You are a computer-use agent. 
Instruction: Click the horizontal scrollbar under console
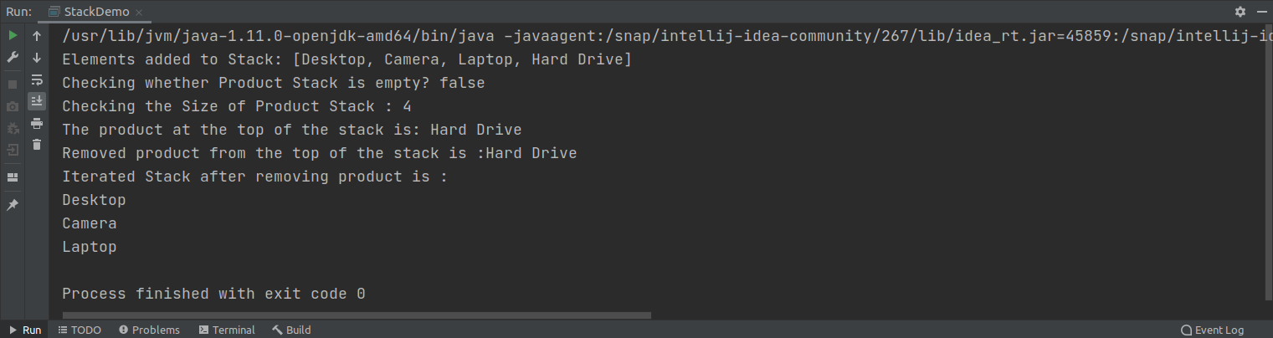click(x=357, y=315)
